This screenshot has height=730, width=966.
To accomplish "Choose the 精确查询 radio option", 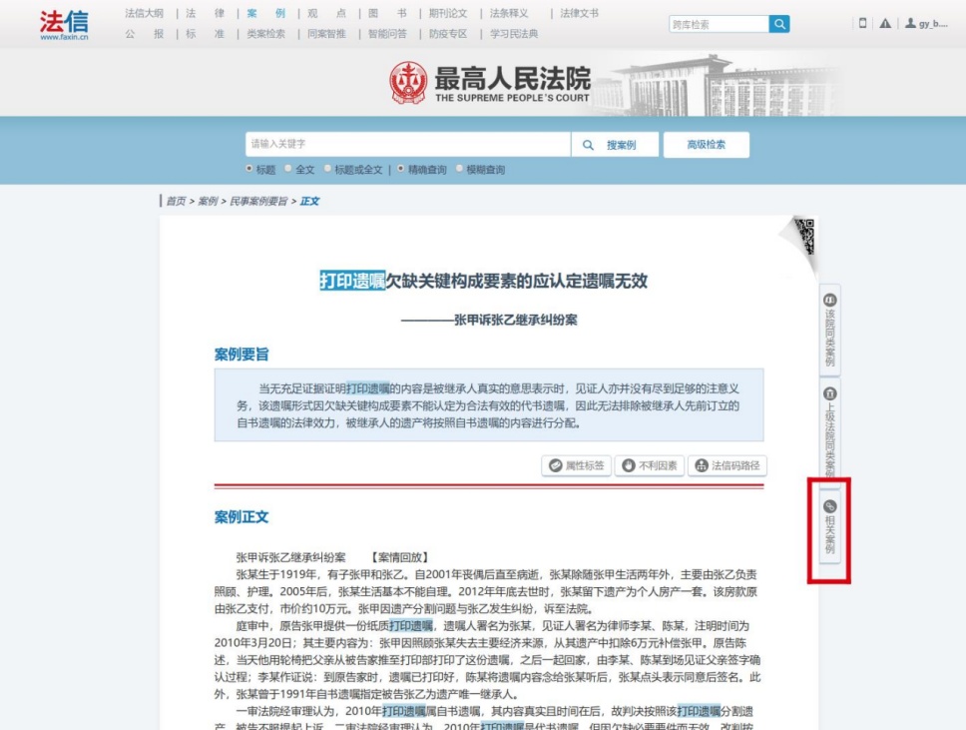I will coord(400,169).
